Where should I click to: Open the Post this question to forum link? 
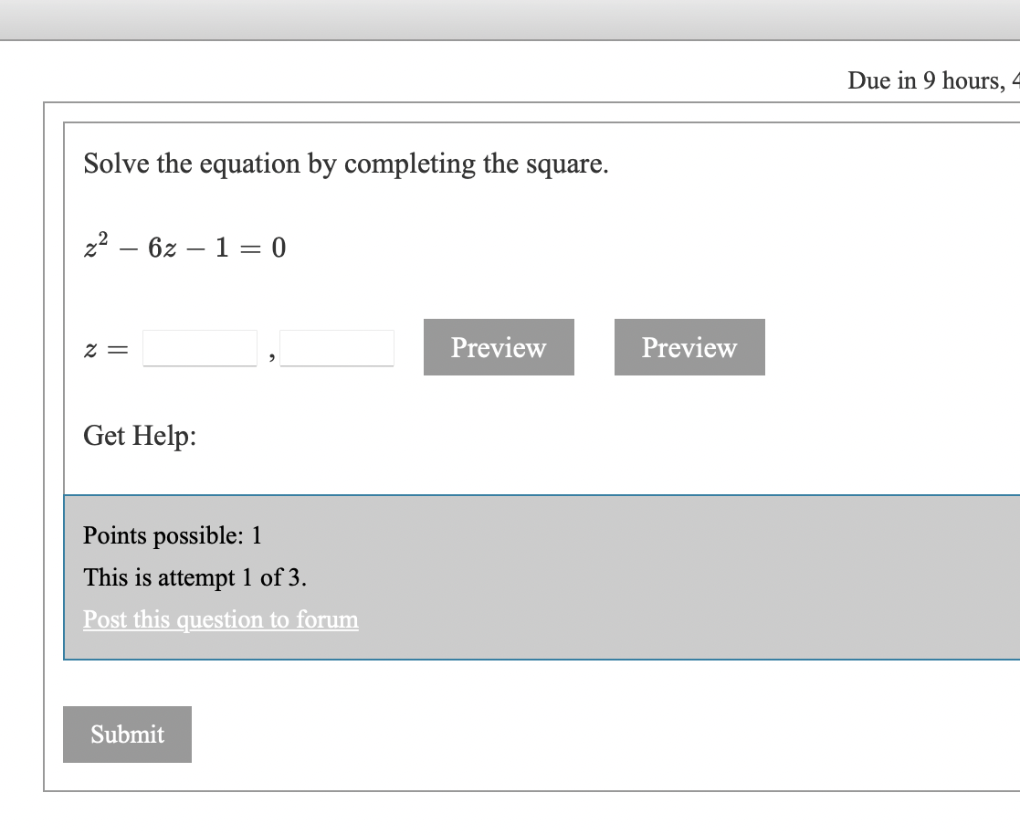tap(219, 619)
